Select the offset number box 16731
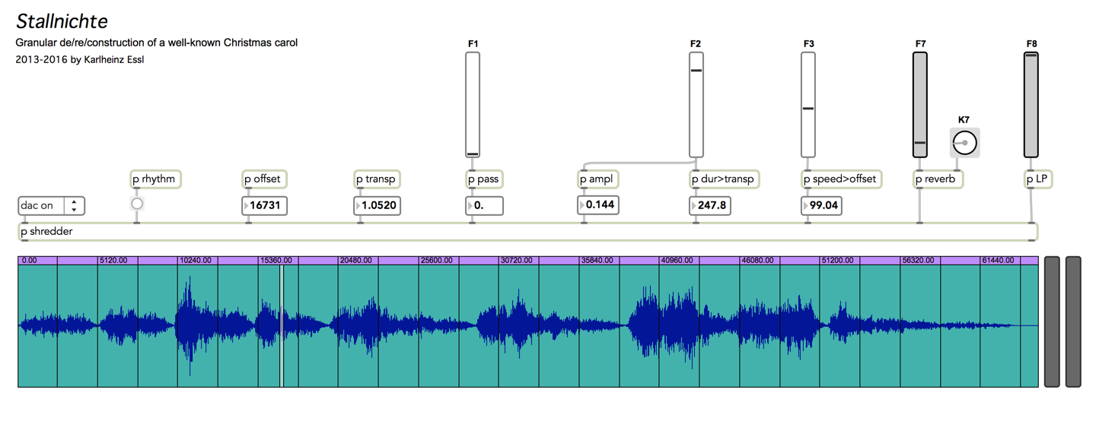Viewport: 1096px width, 425px height. (x=265, y=206)
